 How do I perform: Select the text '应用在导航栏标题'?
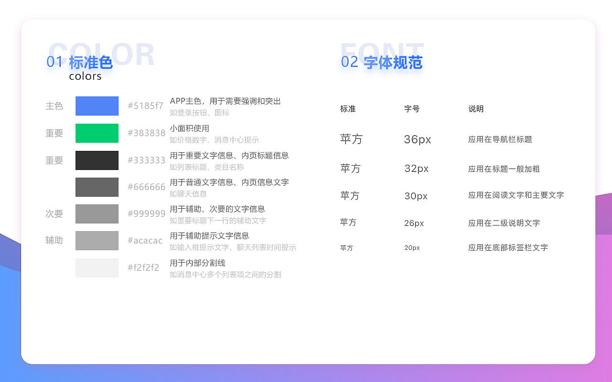[500, 139]
